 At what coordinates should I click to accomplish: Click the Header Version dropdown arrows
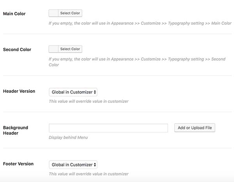point(95,92)
